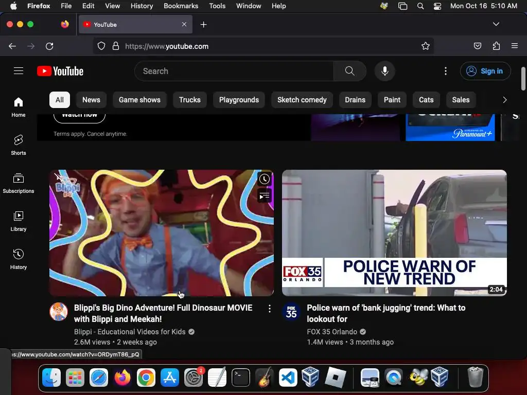Open Control Center in menu bar
527x395 pixels.
(437, 6)
